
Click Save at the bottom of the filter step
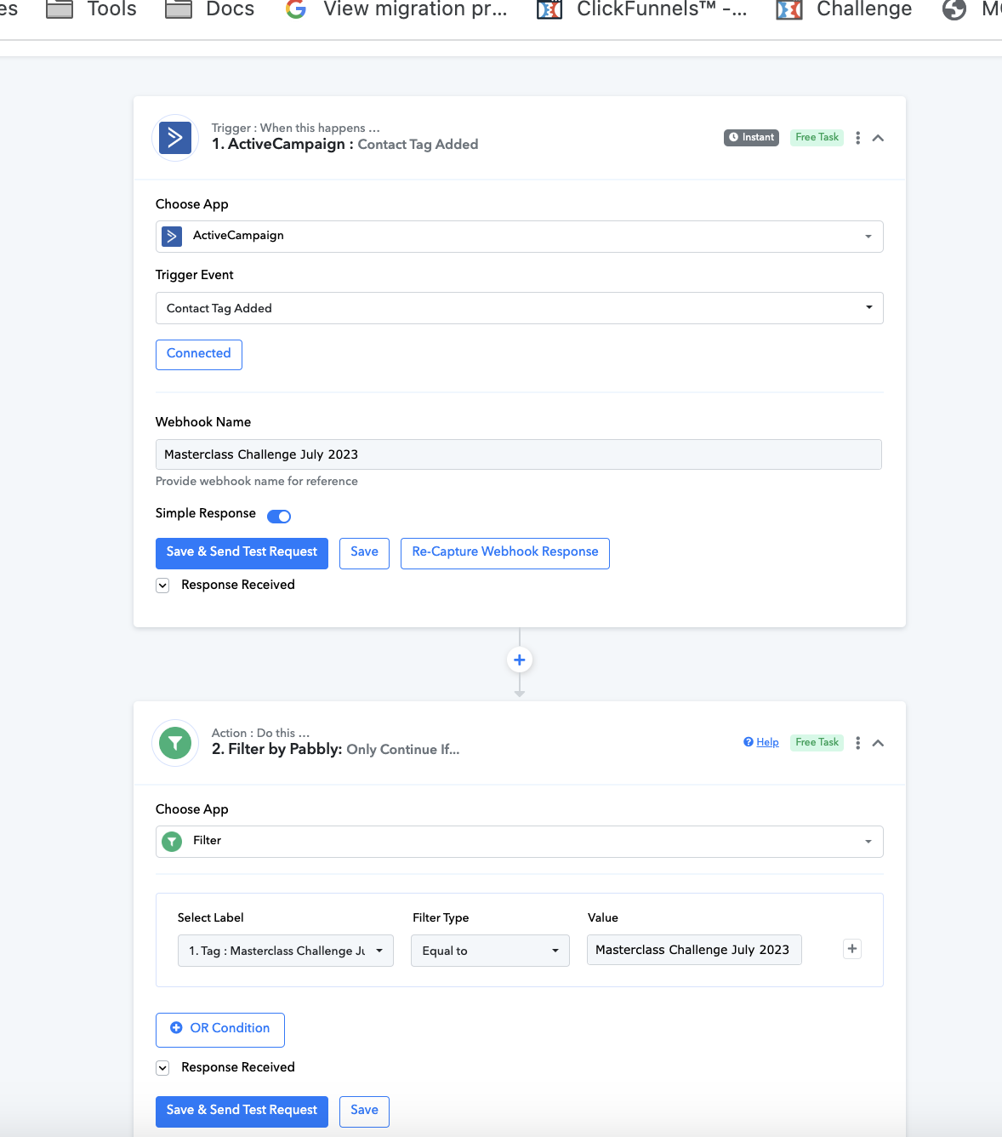pyautogui.click(x=364, y=1111)
